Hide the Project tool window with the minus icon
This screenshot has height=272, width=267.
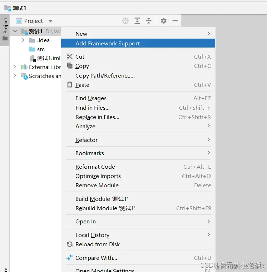tap(175, 21)
